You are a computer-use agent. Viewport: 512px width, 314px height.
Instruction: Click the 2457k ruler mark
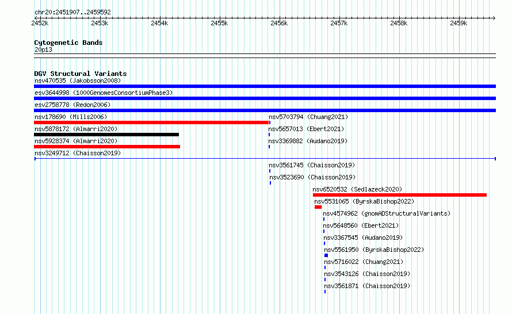coord(339,23)
